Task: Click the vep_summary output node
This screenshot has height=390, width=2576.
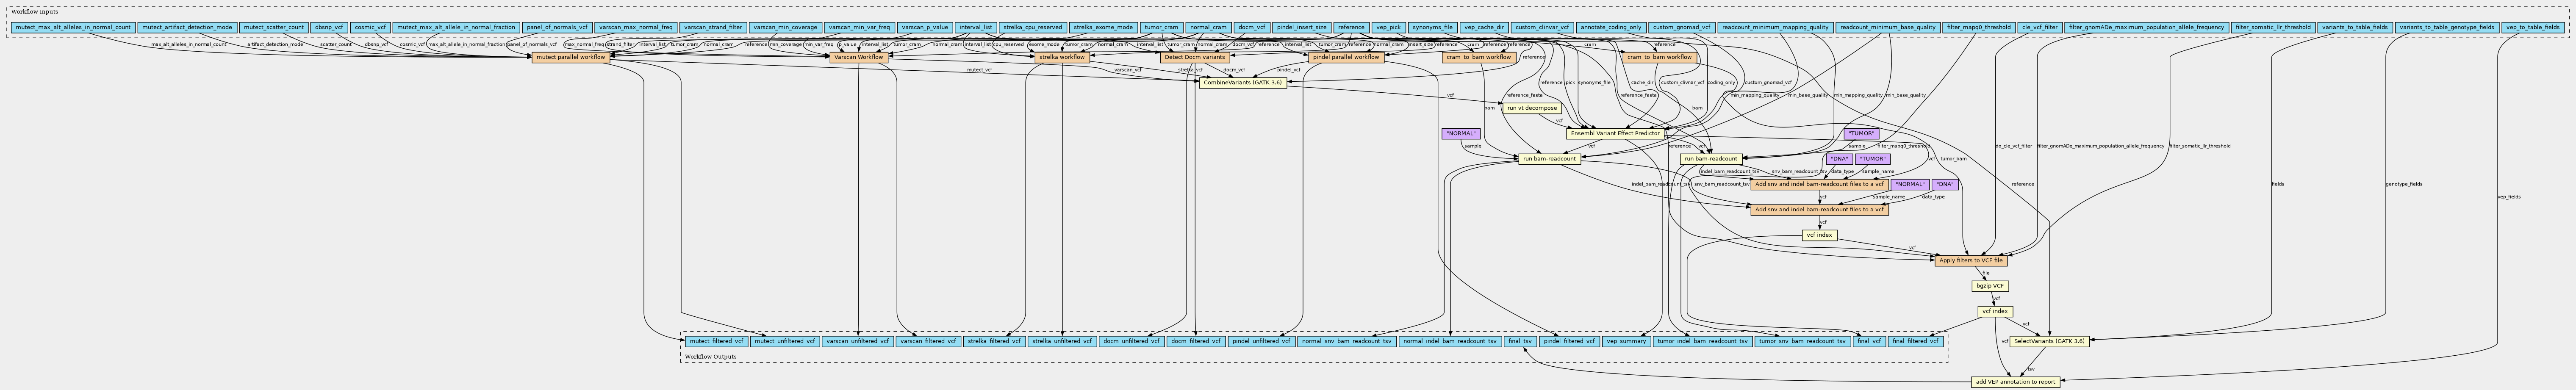Action: pos(1625,341)
